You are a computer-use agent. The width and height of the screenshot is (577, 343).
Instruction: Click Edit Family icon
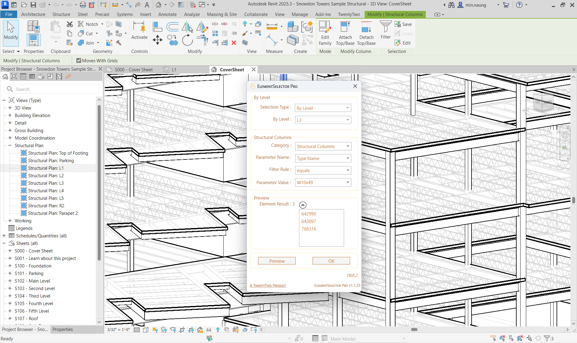click(x=325, y=33)
